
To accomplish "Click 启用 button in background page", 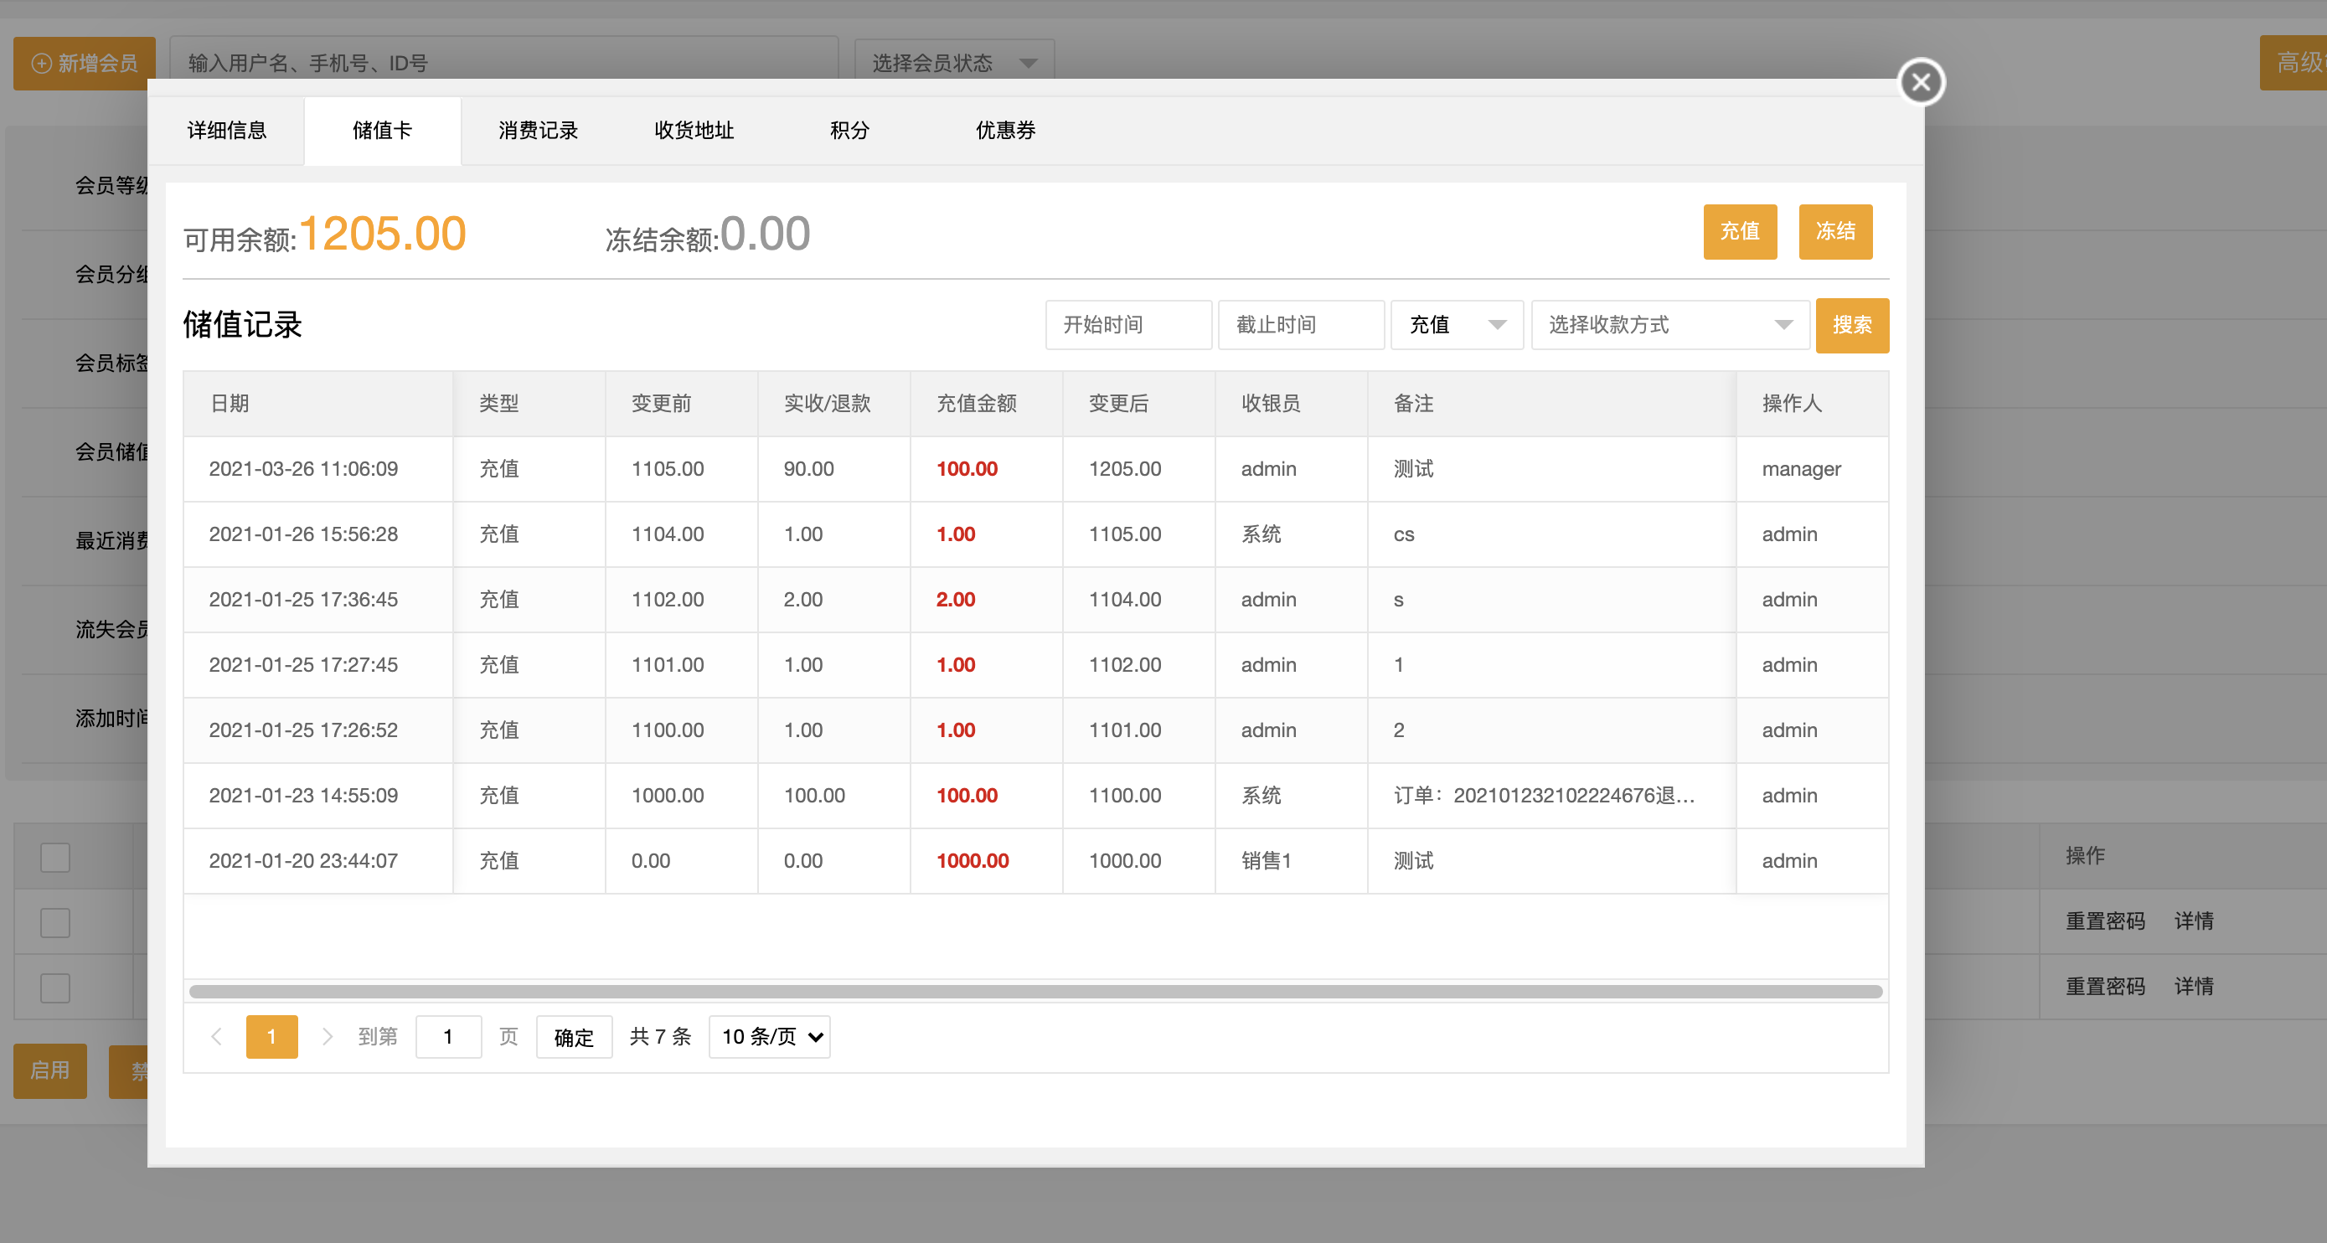I will tap(49, 1070).
